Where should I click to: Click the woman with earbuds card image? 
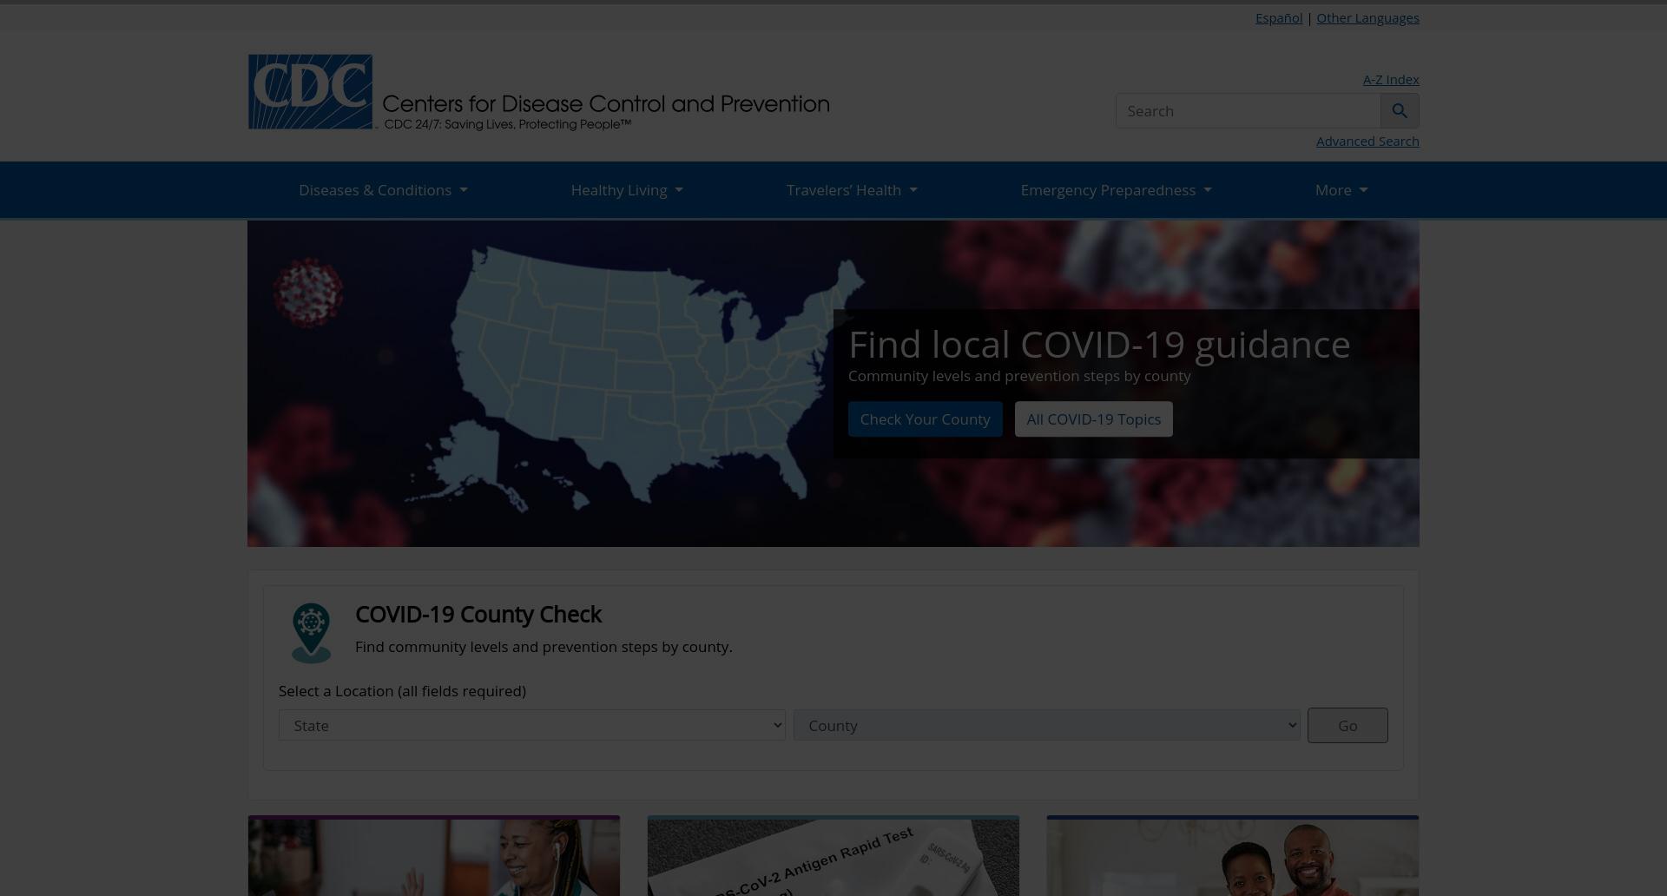click(434, 858)
